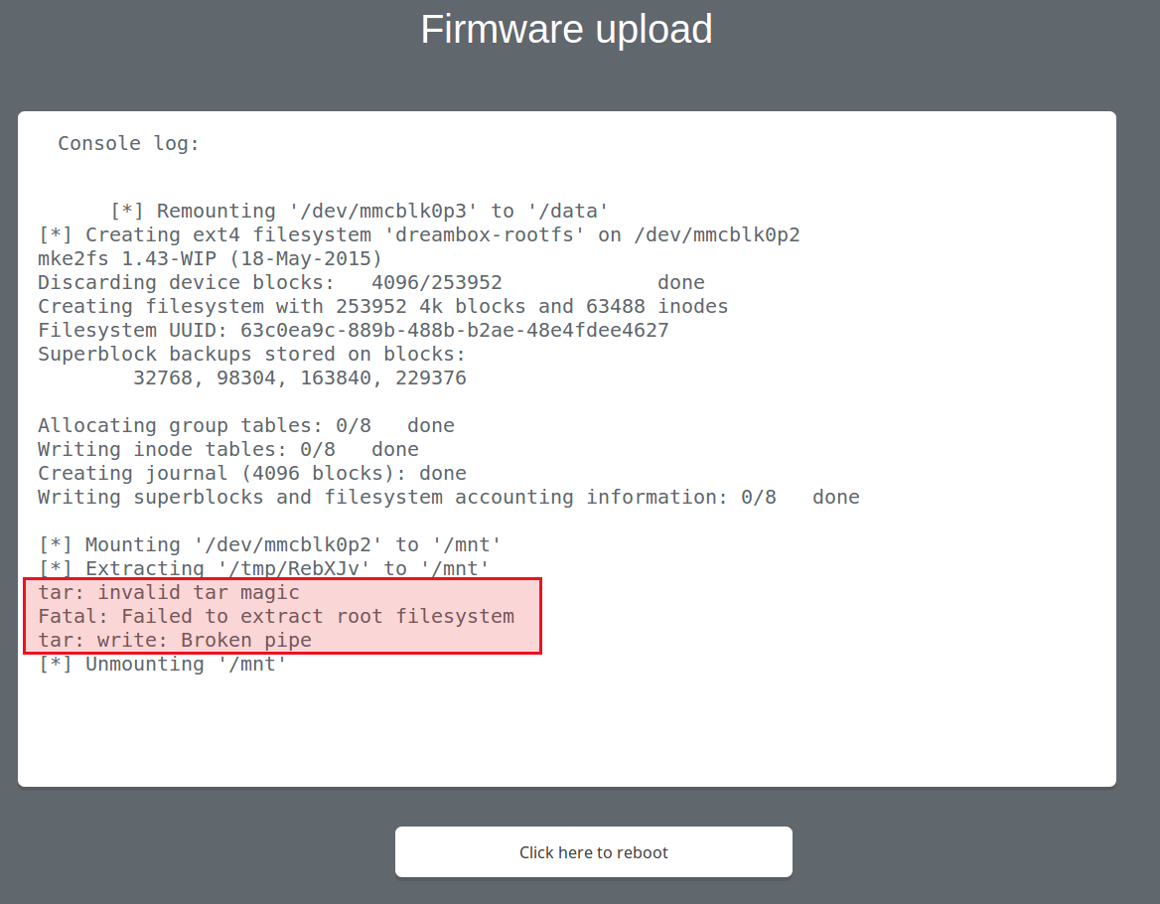Image resolution: width=1160 pixels, height=904 pixels.
Task: Click the "Creating journal (4096 blocks)" line
Action: [251, 473]
